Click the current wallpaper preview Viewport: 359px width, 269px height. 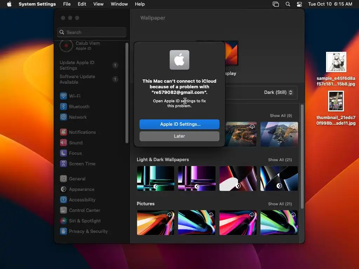click(232, 53)
